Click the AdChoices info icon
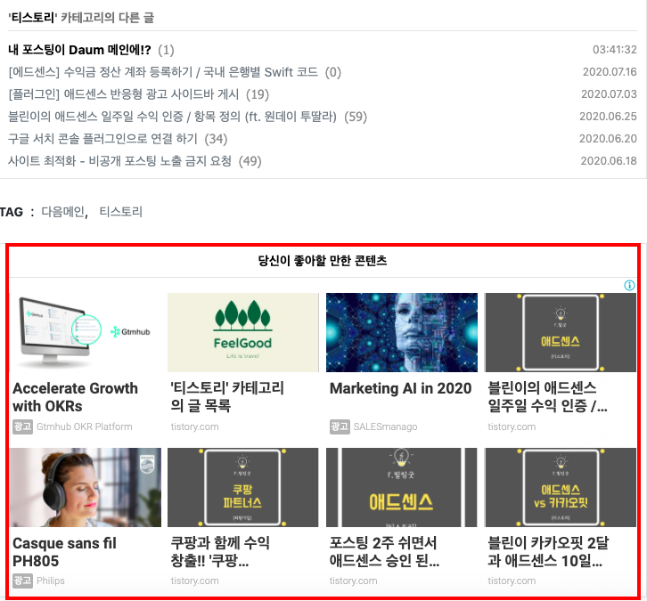The height and width of the screenshot is (601, 647). 629,285
